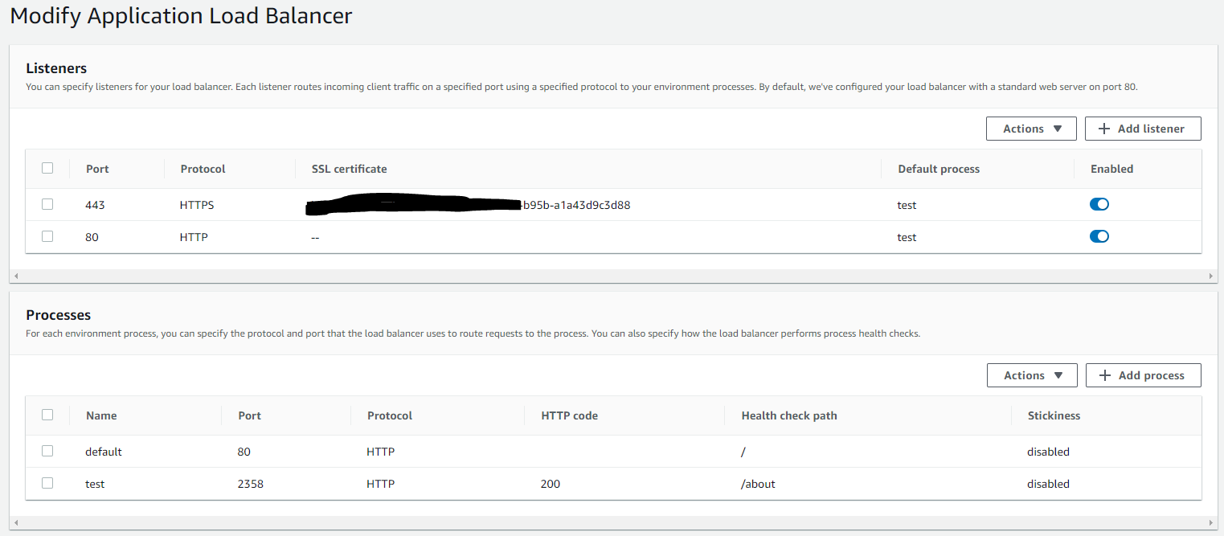Viewport: 1224px width, 536px height.
Task: Click the right arrow on the Listeners scrollbar
Action: [x=1210, y=275]
